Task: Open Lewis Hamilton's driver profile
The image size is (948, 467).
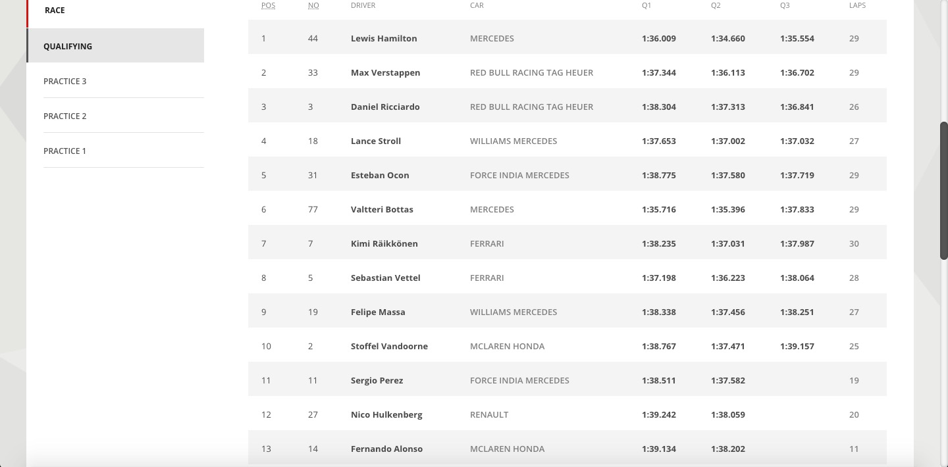Action: [383, 38]
